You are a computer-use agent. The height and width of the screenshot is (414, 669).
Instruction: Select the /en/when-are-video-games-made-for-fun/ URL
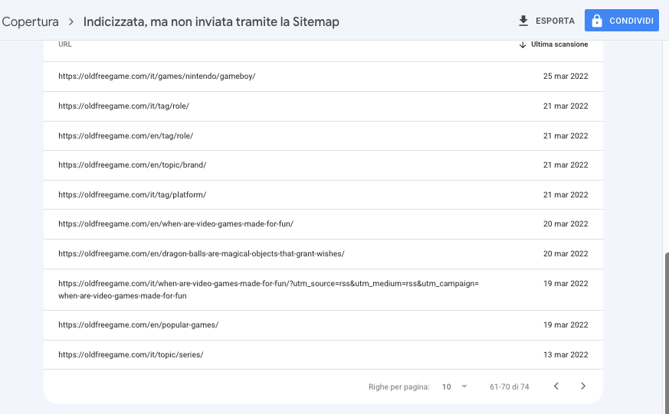click(x=175, y=224)
